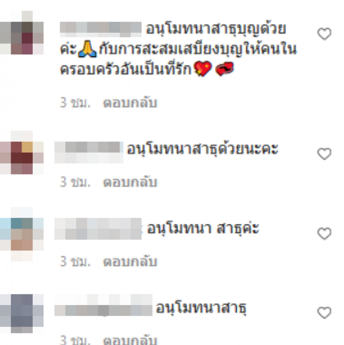Open avatar of อนุโมทนาสาธุด้วยนะคะ commenter
The height and width of the screenshot is (345, 344).
click(x=22, y=153)
